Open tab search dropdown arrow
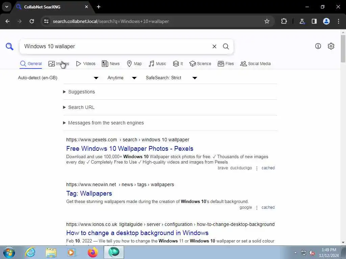Image resolution: width=346 pixels, height=259 pixels. click(7, 7)
